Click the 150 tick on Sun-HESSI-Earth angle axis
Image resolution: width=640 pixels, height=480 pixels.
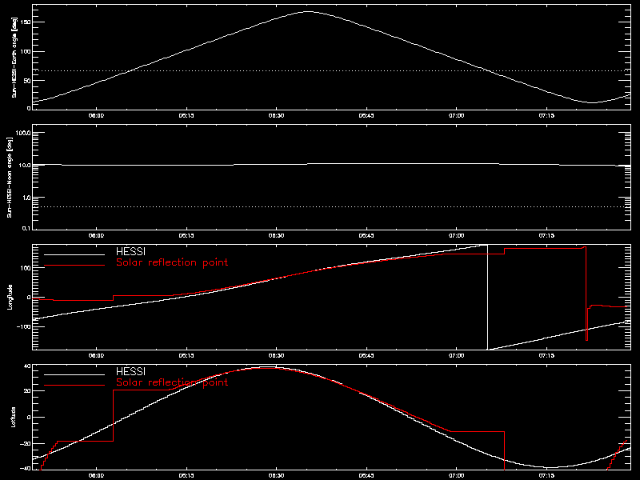[x=26, y=22]
